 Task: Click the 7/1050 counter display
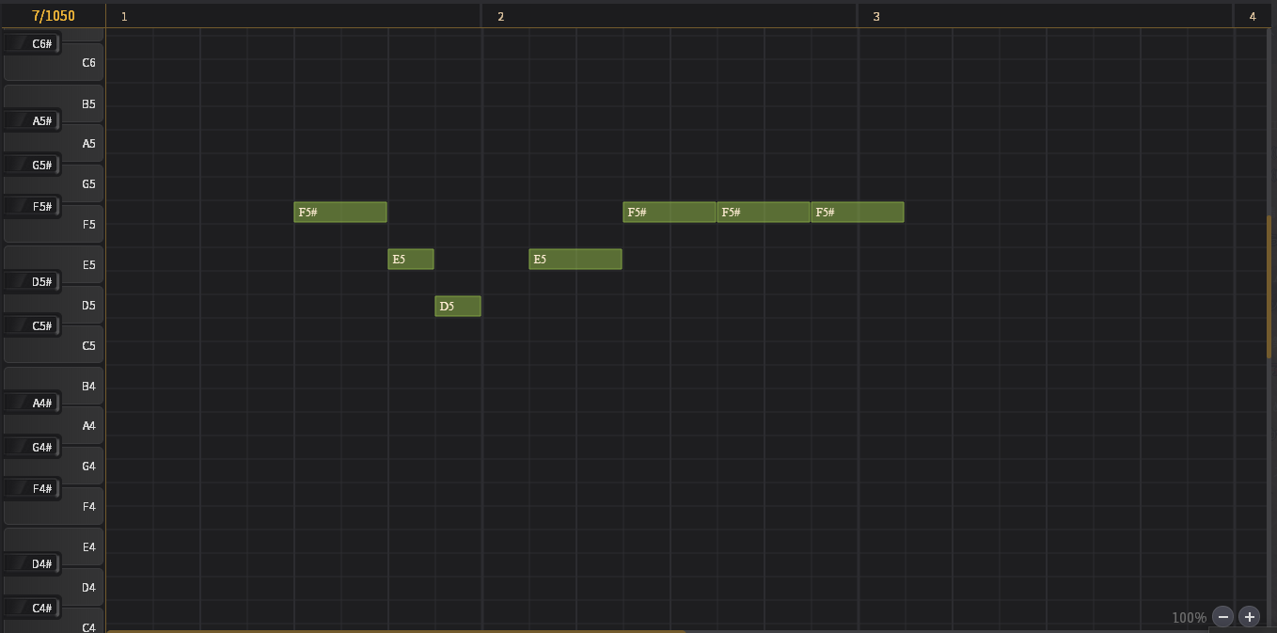(x=53, y=16)
